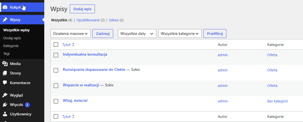This screenshot has width=303, height=122.
Task: Open Dodaj wpis in sidebar submenu
Action: tap(12, 38)
